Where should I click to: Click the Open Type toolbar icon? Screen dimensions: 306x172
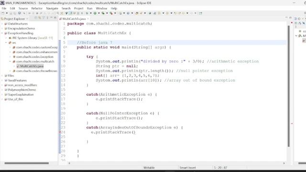click(x=137, y=13)
